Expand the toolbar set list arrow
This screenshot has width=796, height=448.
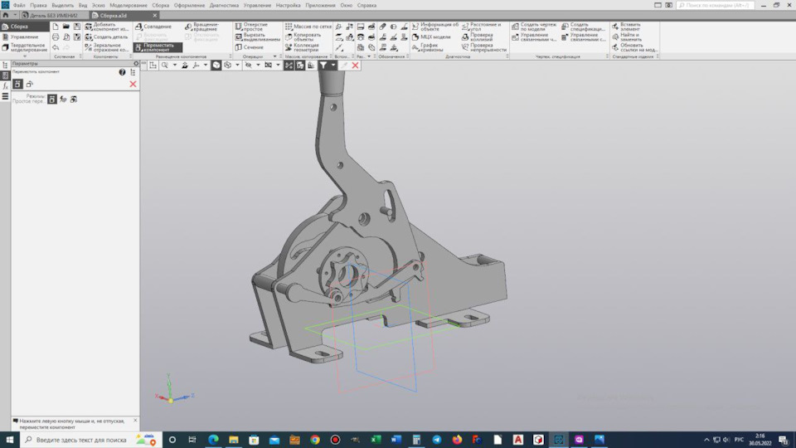pos(25,56)
